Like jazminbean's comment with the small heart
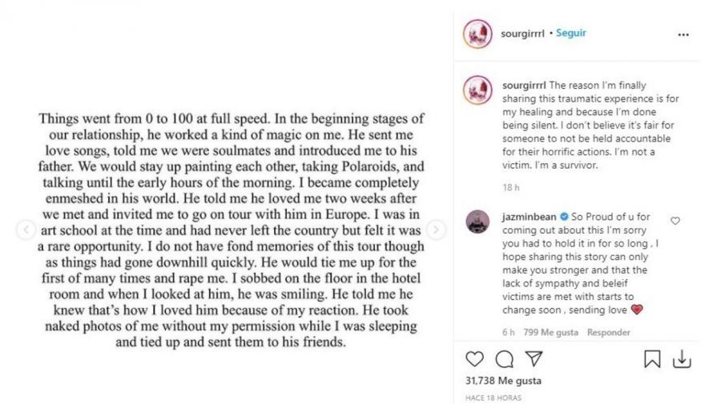Screen dimensions: 721x404 click(x=675, y=221)
